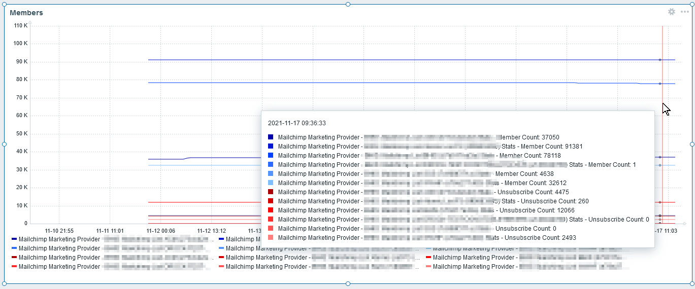The height and width of the screenshot is (289, 695).
Task: Click the data point on the 37 K line
Action: click(x=660, y=157)
